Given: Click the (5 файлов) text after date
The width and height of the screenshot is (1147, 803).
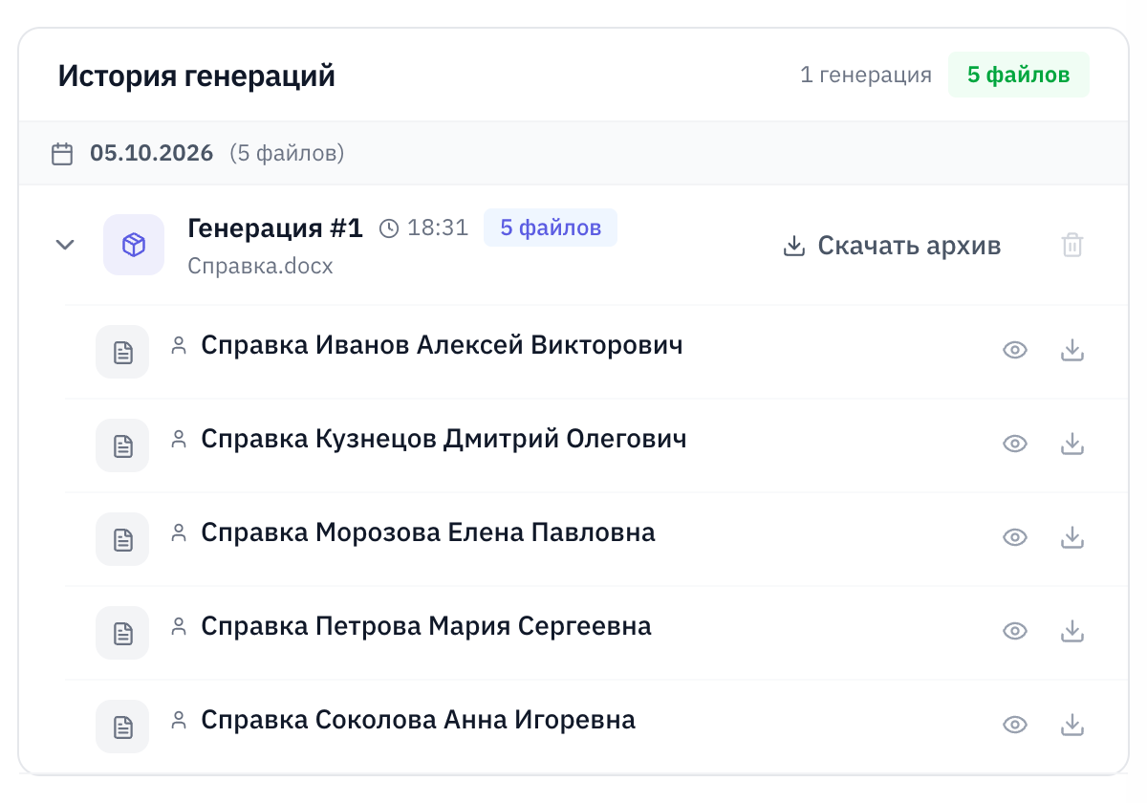Looking at the screenshot, I should pyautogui.click(x=287, y=153).
